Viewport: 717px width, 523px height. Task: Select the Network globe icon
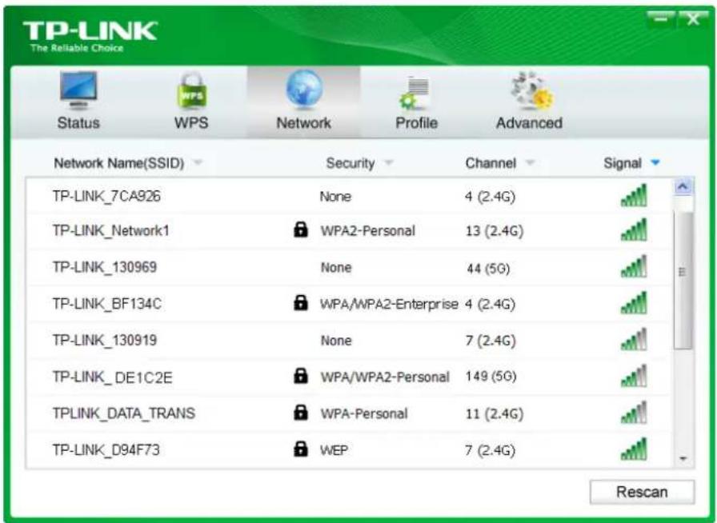click(x=304, y=90)
